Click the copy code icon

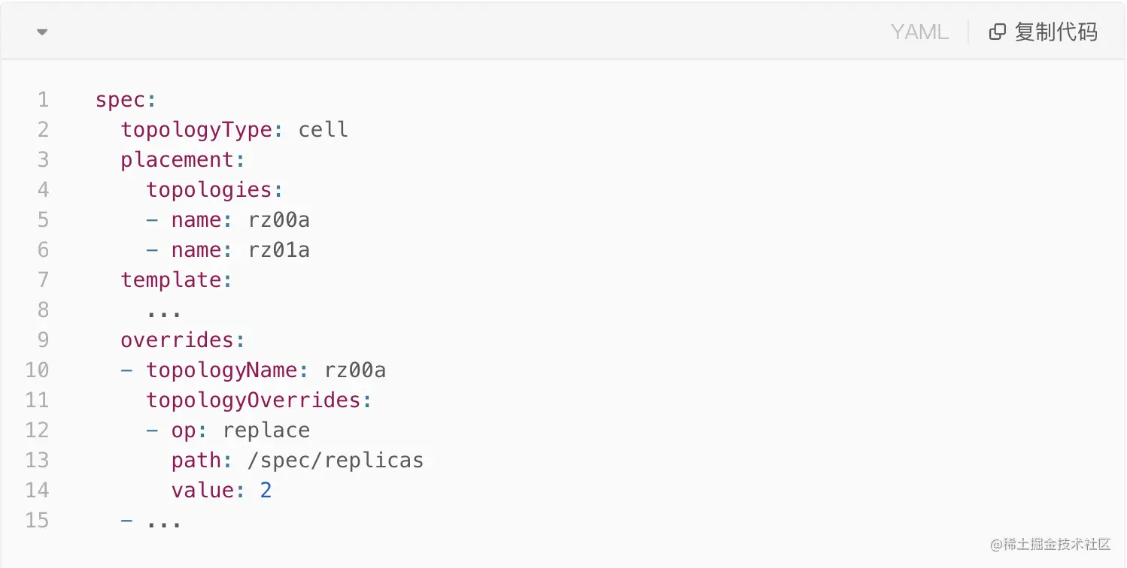(x=997, y=32)
